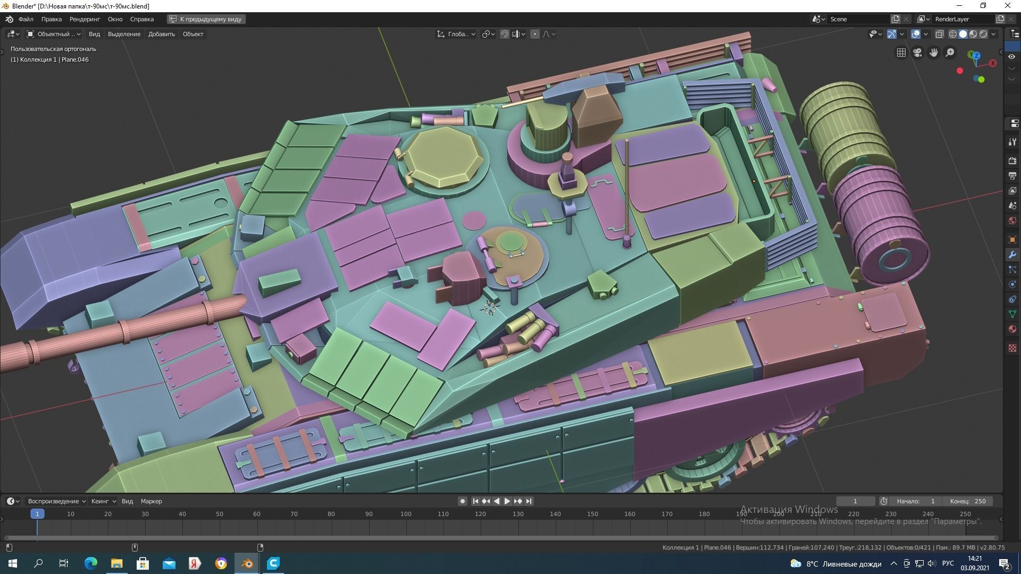Open the Глоба.. transform orientation dropdown
The height and width of the screenshot is (574, 1021).
pyautogui.click(x=456, y=34)
